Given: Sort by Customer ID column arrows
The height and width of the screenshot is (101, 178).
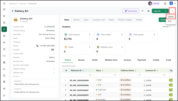Looking at the screenshot, I should [157, 71].
